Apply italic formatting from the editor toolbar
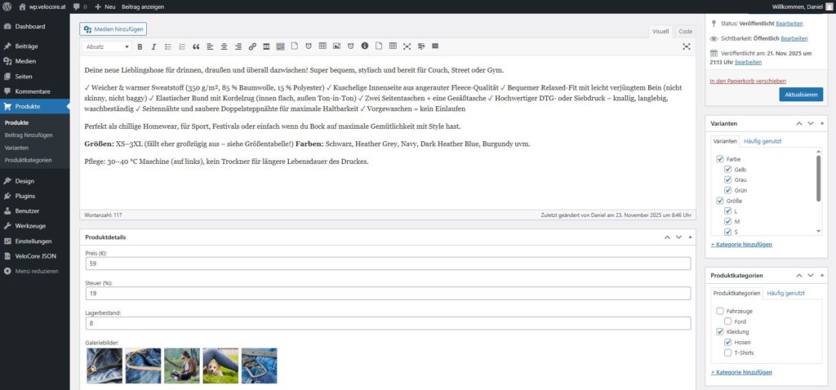This screenshot has width=836, height=390. click(x=153, y=47)
